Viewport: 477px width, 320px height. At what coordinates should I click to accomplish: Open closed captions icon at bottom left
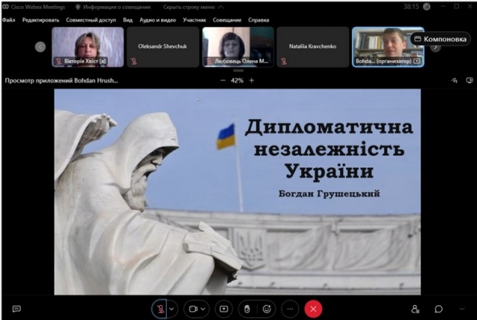(16, 309)
